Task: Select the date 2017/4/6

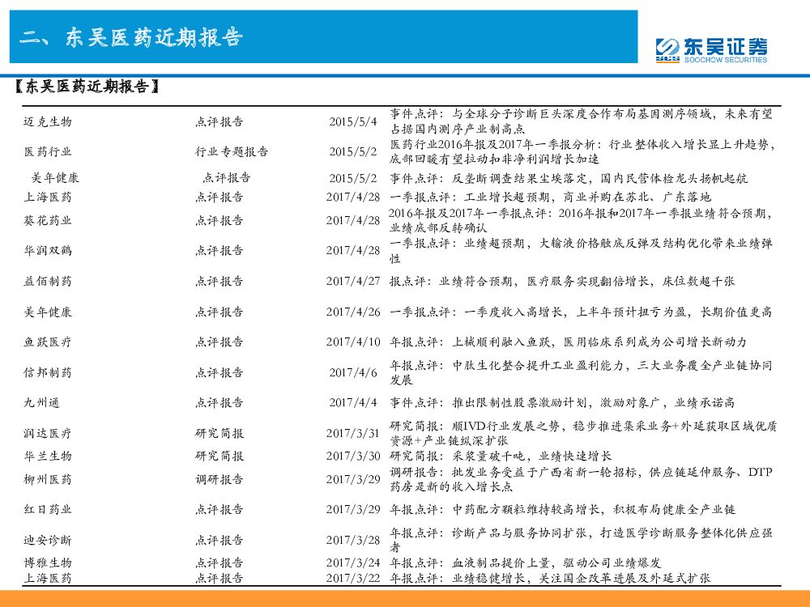Action: 353,372
